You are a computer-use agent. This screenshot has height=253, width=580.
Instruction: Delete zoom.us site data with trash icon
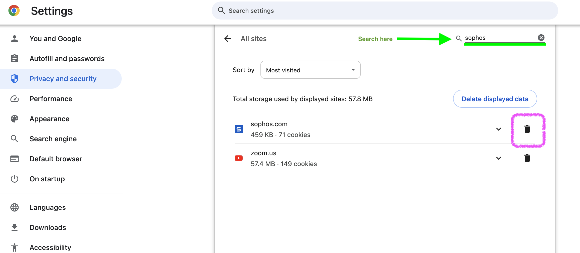pyautogui.click(x=527, y=158)
